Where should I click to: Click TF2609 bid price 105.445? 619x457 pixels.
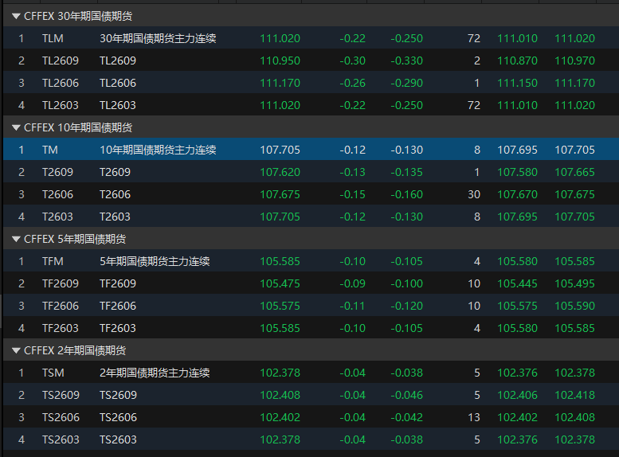(517, 283)
